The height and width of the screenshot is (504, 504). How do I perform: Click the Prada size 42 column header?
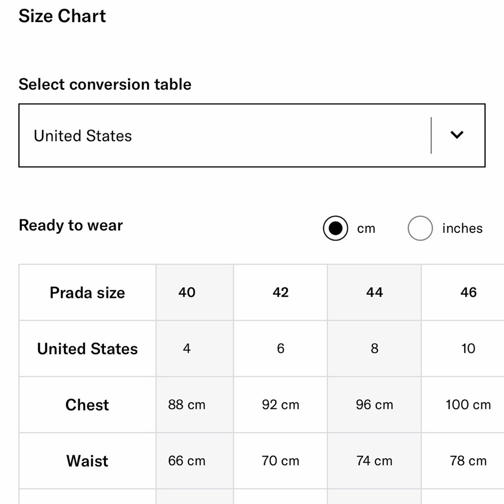(280, 292)
